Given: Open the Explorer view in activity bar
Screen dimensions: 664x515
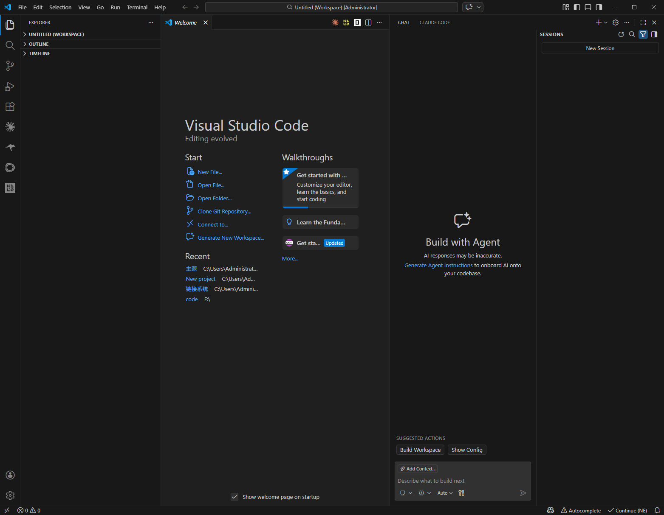Looking at the screenshot, I should tap(10, 25).
